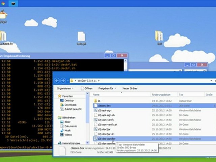Open Downloads in the sidebar

[70, 105]
